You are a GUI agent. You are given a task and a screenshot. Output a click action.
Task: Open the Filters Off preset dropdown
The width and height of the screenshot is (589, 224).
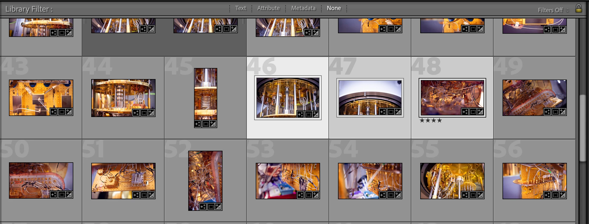pos(553,10)
